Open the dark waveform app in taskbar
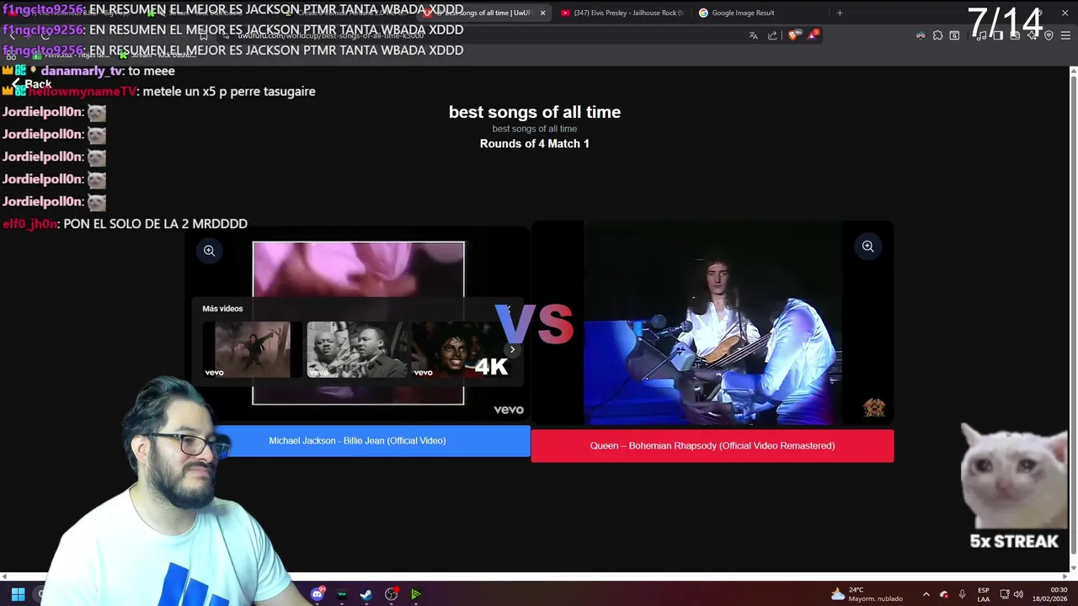1078x606 pixels. [x=342, y=594]
